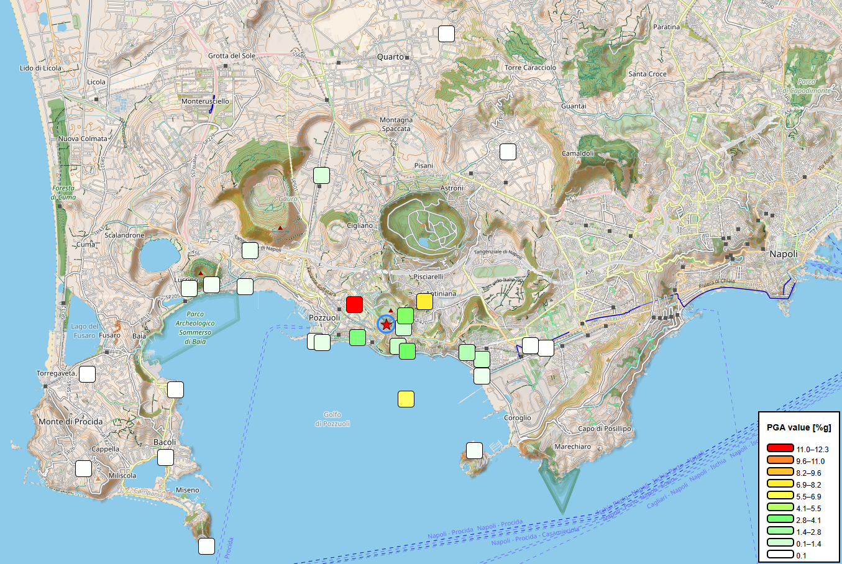
Task: Click the 11.0–12.3 red legend swatch
Action: click(780, 448)
